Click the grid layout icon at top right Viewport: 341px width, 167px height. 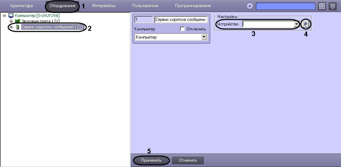click(x=322, y=6)
